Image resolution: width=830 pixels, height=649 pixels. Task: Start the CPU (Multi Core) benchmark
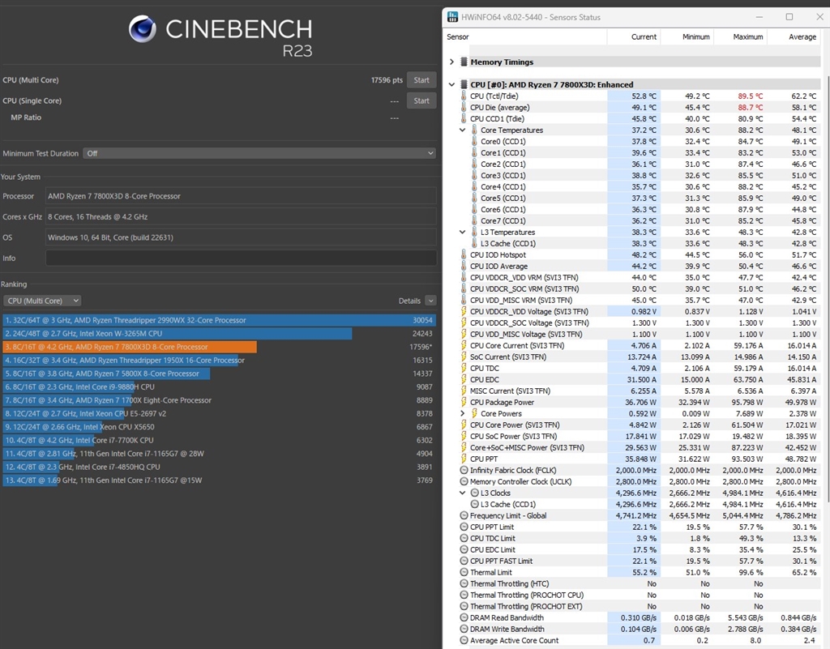tap(421, 80)
